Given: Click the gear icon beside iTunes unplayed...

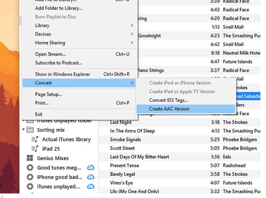Looking at the screenshot, I should pyautogui.click(x=30, y=187).
